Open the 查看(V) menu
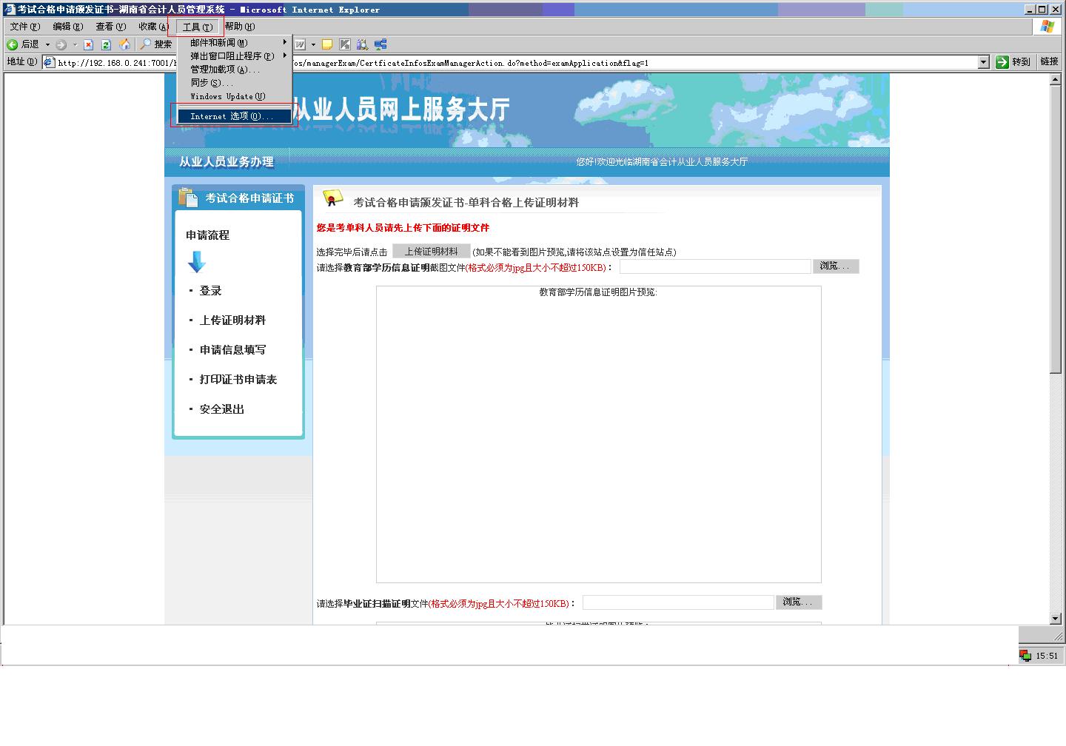Image resolution: width=1066 pixels, height=746 pixels. click(x=110, y=27)
